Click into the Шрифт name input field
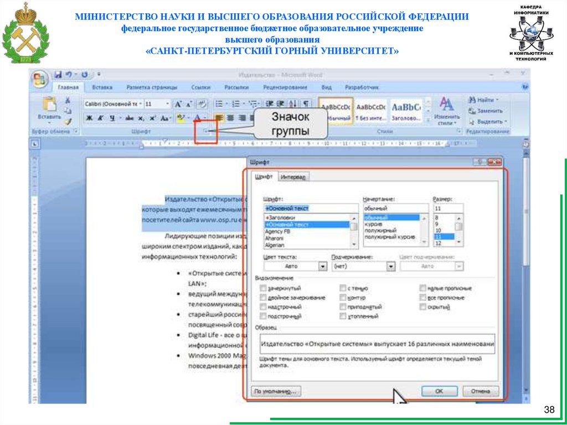 tap(311, 208)
